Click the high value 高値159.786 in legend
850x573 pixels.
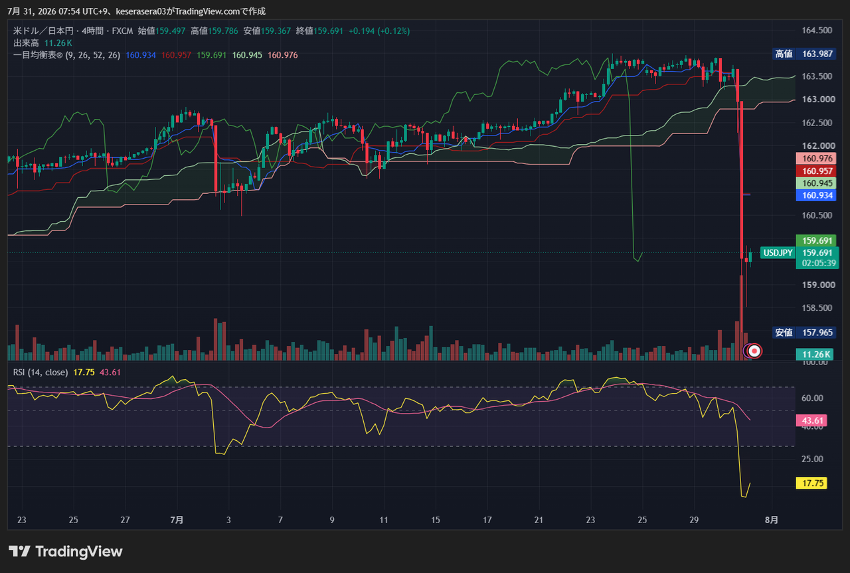pos(214,31)
